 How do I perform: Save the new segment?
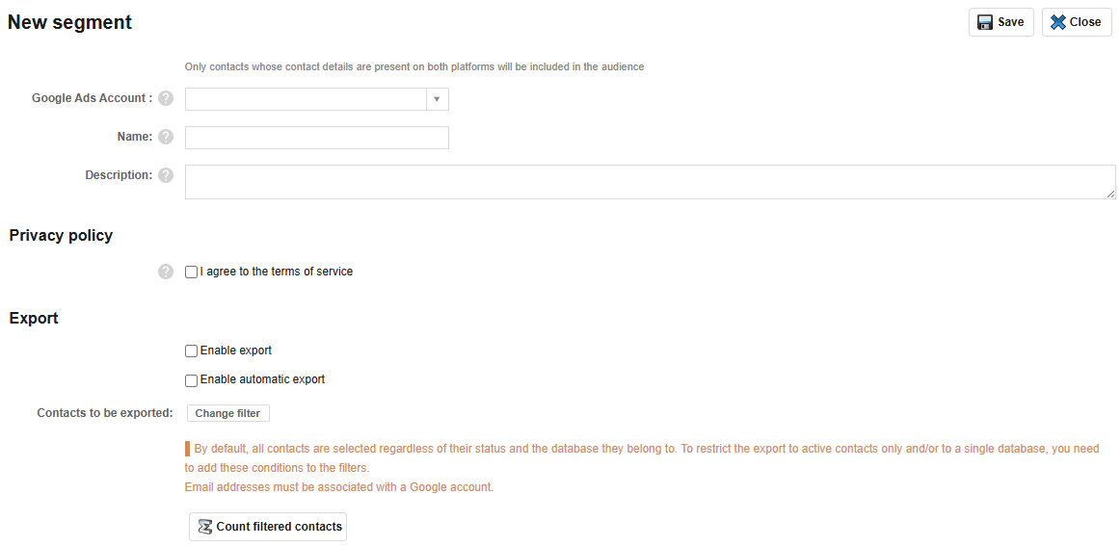point(1000,22)
